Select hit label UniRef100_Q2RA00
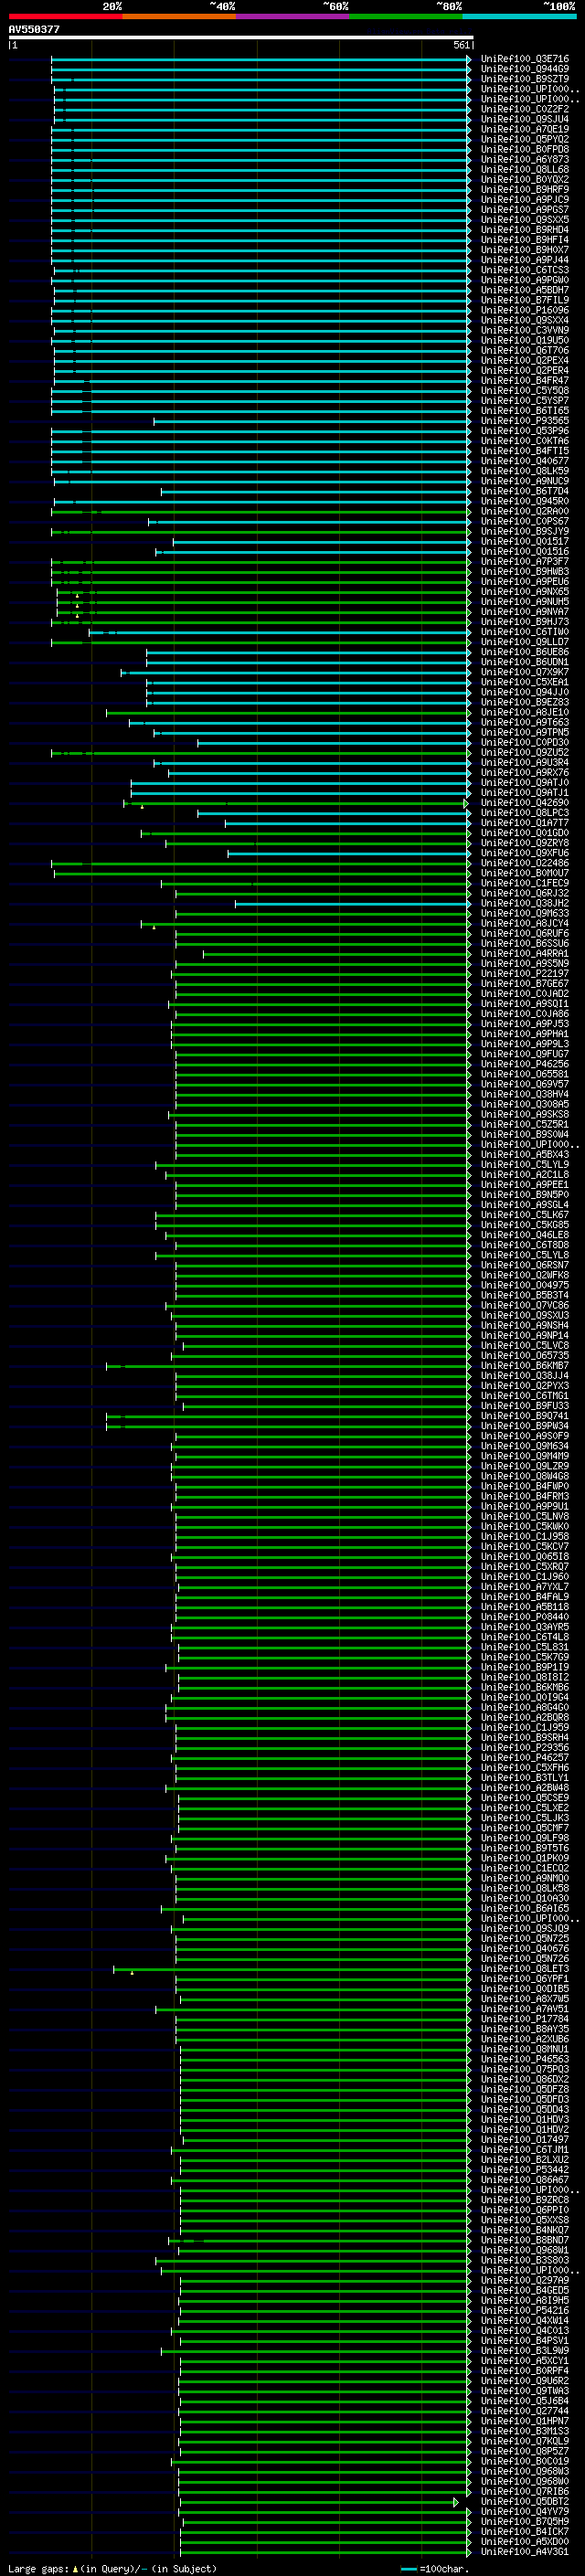 click(x=525, y=511)
